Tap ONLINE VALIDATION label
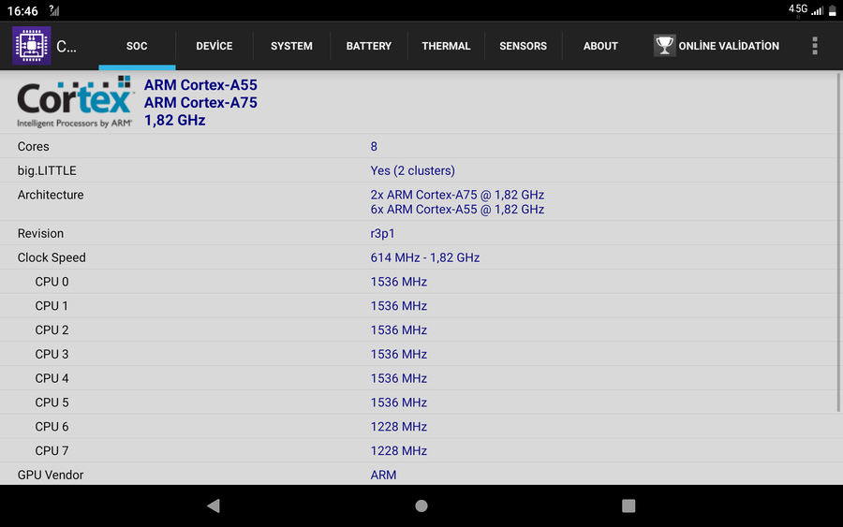Viewport: 843px width, 527px height. tap(729, 46)
